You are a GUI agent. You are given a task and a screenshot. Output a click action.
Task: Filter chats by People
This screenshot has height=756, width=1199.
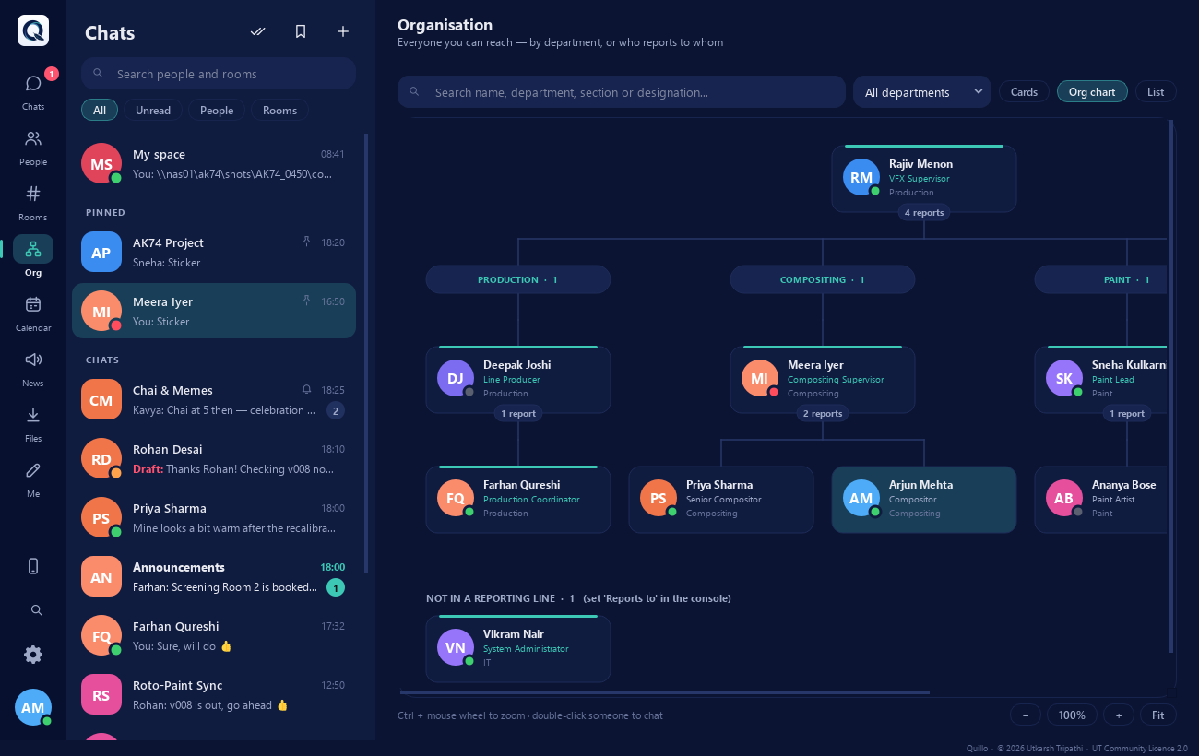tap(217, 110)
